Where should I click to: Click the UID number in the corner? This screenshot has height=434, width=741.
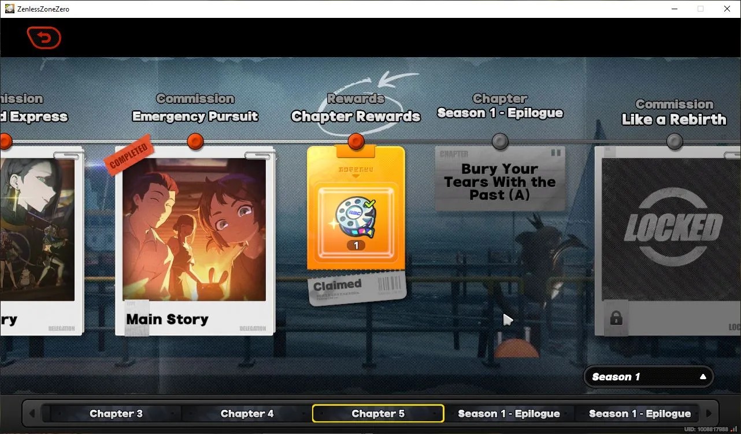(x=706, y=429)
